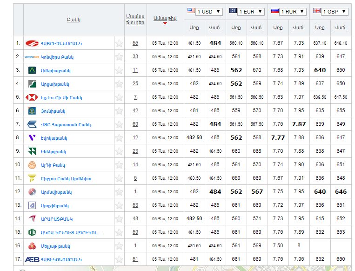Viewport: 355px width, 271px height.
Task: Sort by Բանկ column header
Action: [74, 20]
